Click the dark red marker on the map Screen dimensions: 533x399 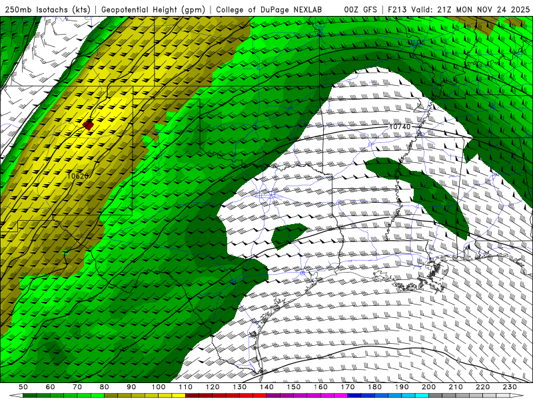click(x=89, y=124)
